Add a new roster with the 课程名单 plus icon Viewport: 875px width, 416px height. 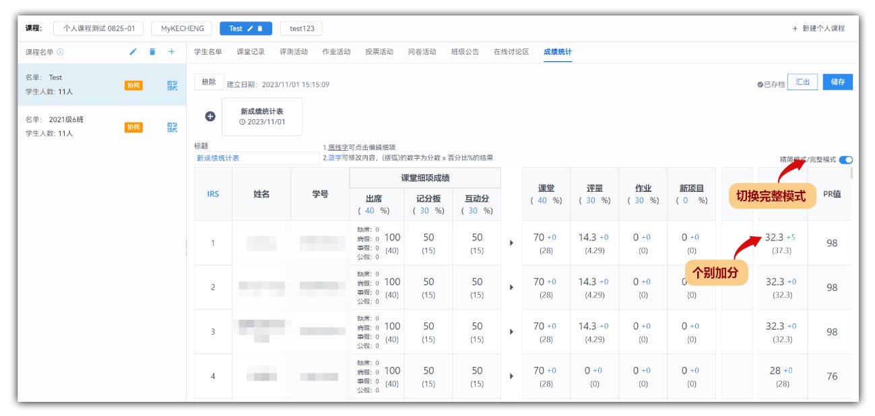click(x=172, y=52)
